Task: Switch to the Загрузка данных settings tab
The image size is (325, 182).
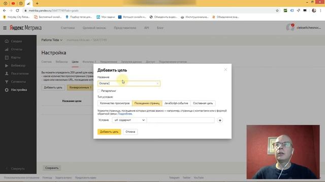Action: click(x=132, y=62)
